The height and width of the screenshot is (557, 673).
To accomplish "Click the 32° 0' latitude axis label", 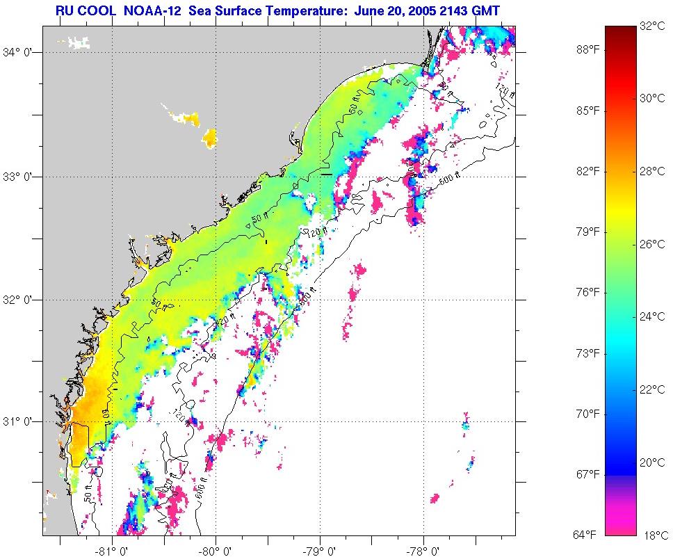I will (20, 300).
